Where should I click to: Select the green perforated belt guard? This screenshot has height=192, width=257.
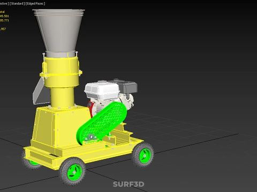pyautogui.click(x=102, y=123)
